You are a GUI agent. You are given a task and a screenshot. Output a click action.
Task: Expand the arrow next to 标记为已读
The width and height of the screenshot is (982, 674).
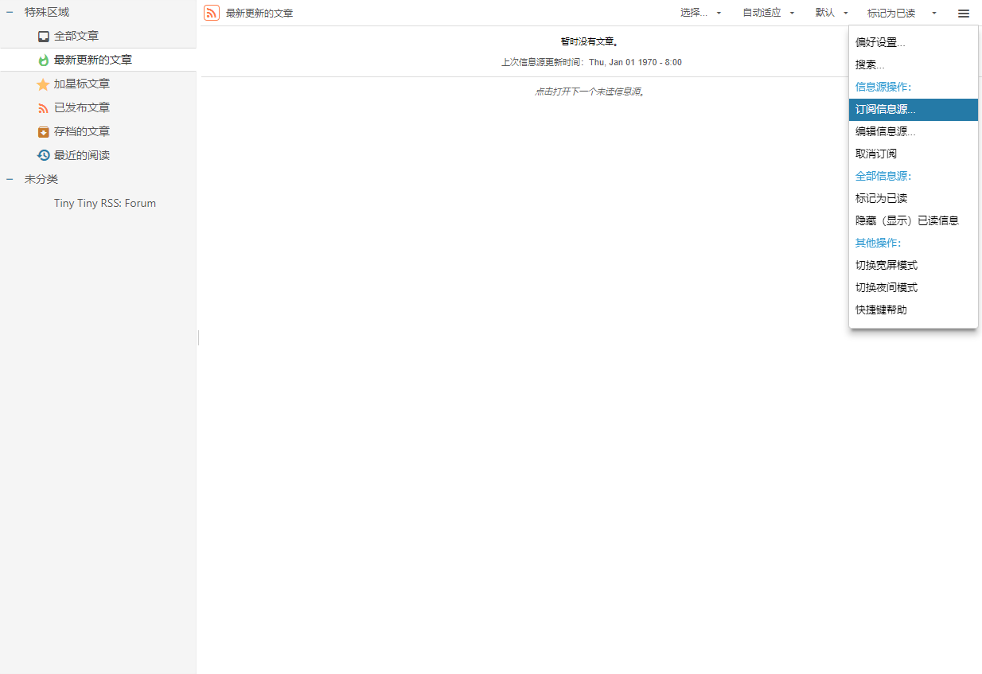pyautogui.click(x=934, y=13)
